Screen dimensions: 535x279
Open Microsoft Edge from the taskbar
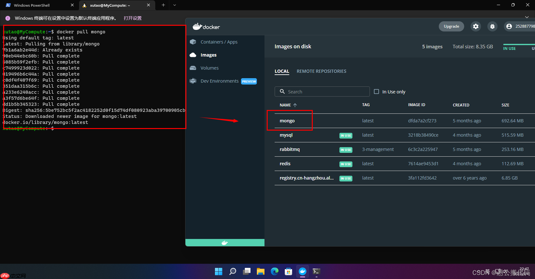[274, 271]
